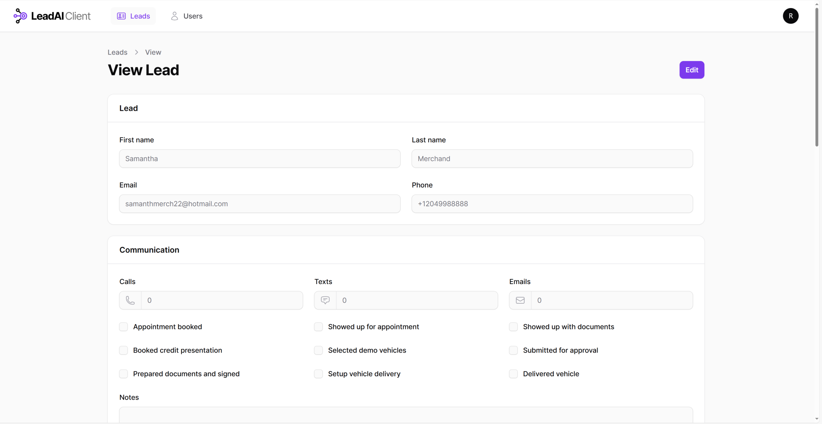Click the phone icon beside Calls
This screenshot has height=424, width=822.
coord(130,300)
